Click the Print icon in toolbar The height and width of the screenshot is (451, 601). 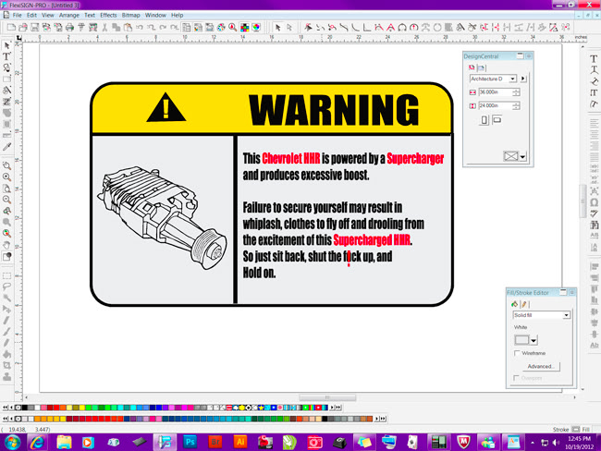pos(69,27)
